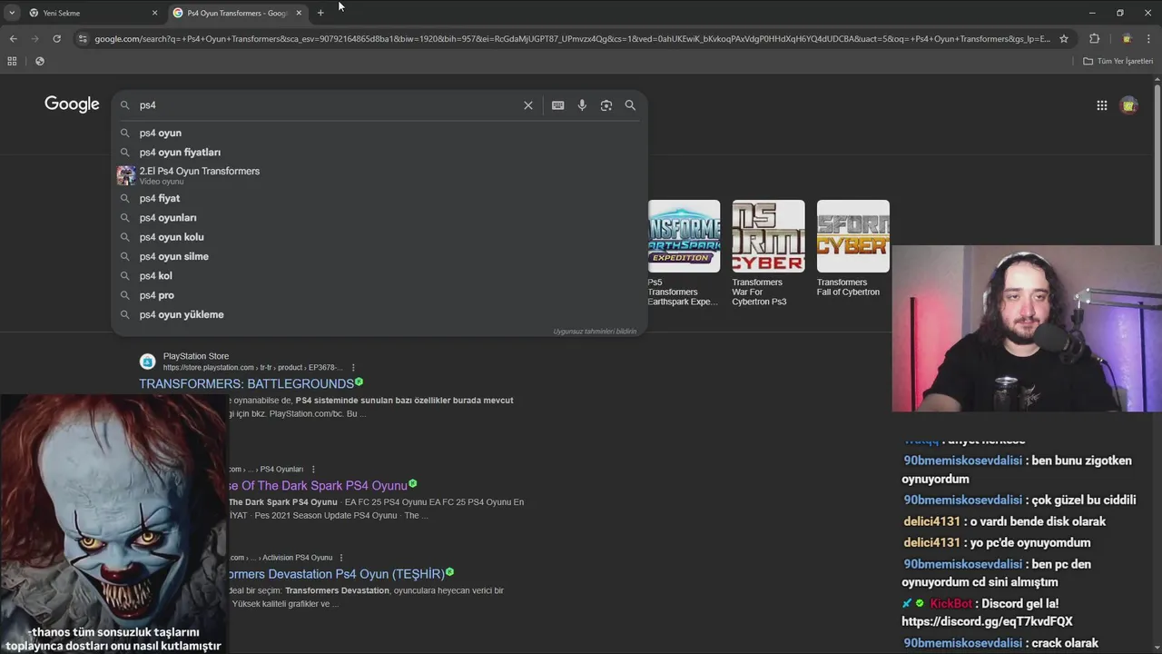Clear the Google search box text
This screenshot has width=1162, height=654.
[528, 105]
